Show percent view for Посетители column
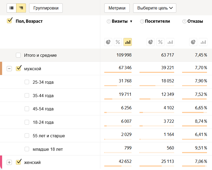 click(160, 42)
